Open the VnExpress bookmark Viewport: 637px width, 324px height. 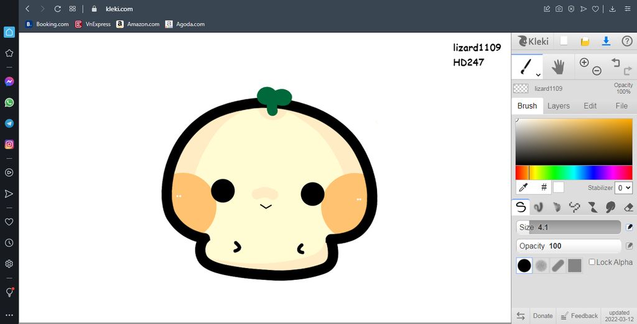(x=93, y=24)
